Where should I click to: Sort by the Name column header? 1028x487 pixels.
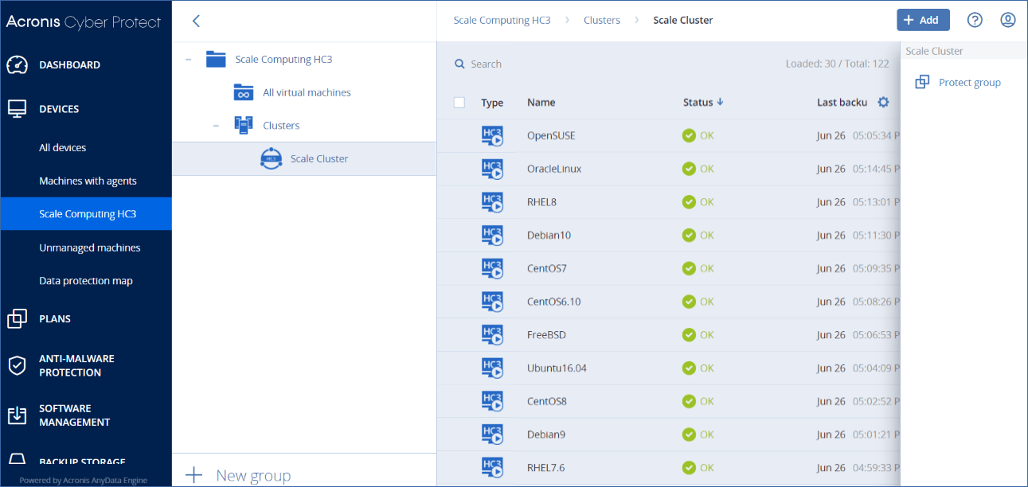541,102
